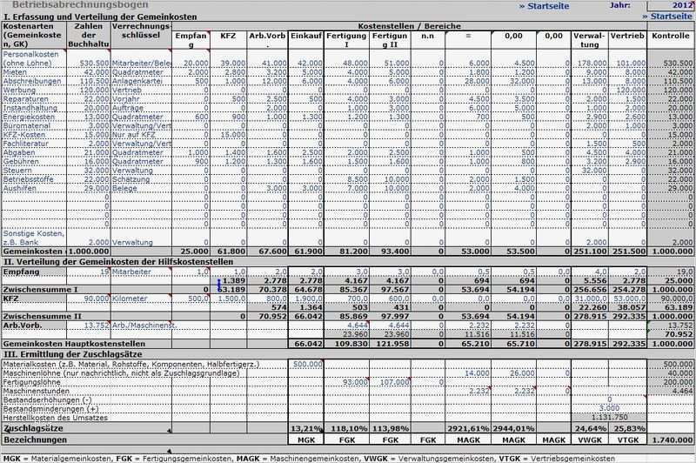This screenshot has width=696, height=463.
Task: Click the 107.000 Fertigungslöhne value cell
Action: 389,382
